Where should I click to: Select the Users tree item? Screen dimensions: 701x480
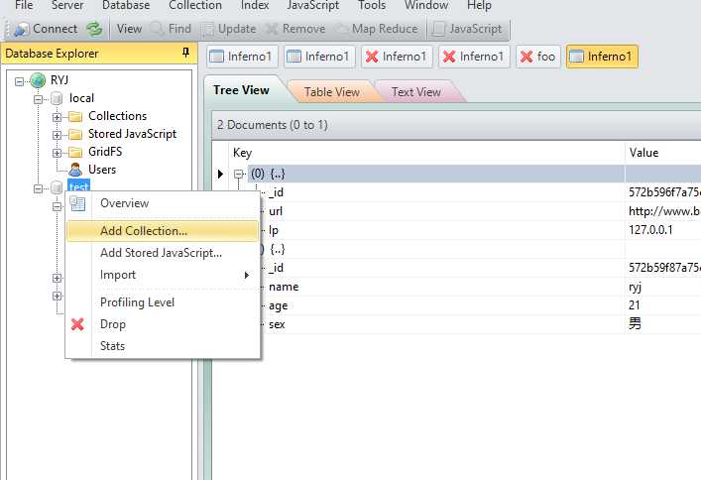pos(102,170)
